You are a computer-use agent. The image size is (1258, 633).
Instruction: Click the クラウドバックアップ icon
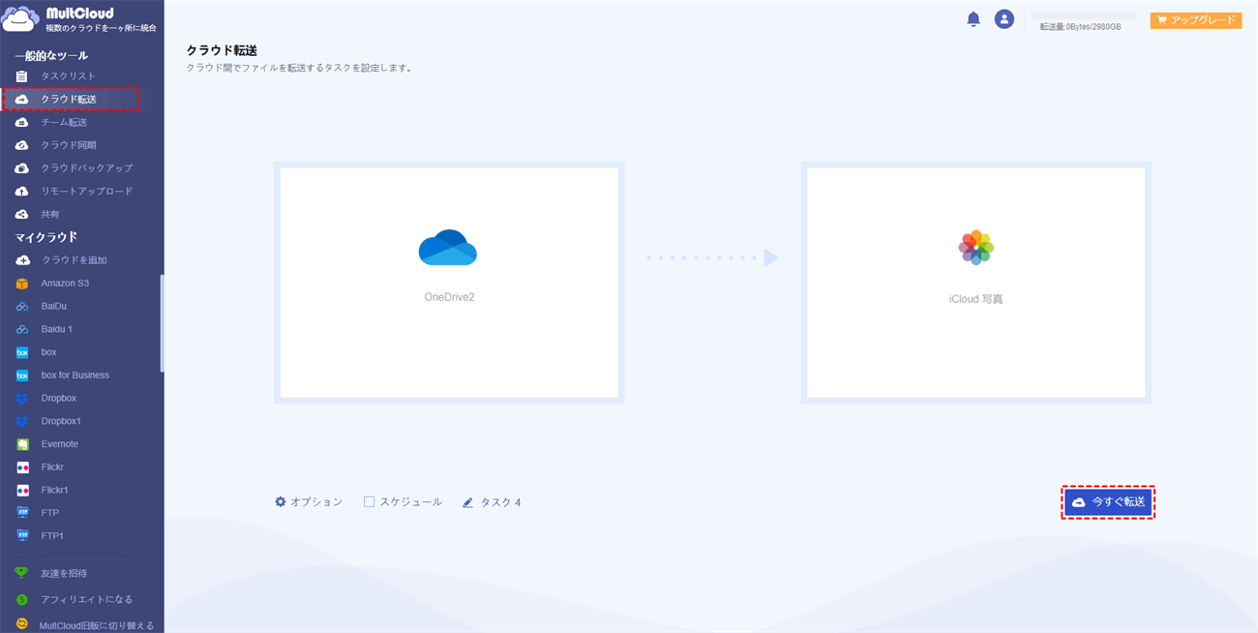pos(21,168)
